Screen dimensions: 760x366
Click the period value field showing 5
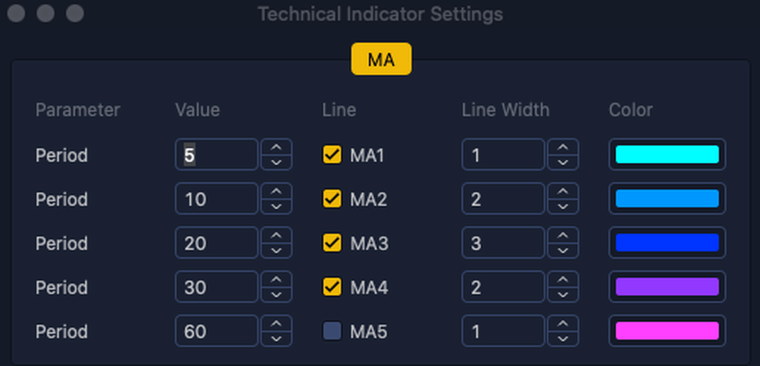coord(216,155)
